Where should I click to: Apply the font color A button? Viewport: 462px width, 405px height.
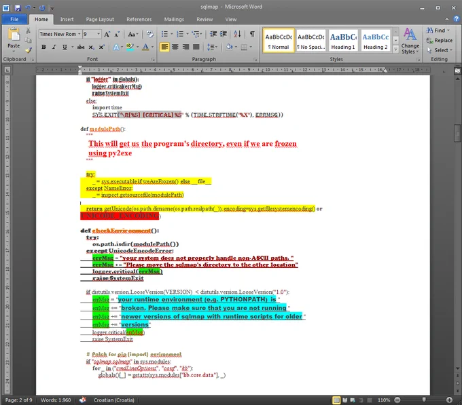coord(145,47)
